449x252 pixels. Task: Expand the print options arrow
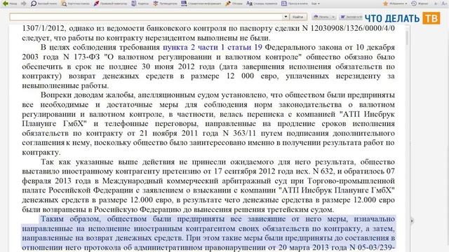333,17
